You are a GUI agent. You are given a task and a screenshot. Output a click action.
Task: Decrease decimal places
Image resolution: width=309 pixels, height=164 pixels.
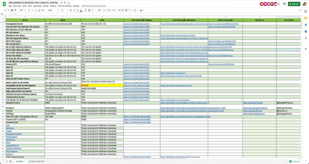coord(36,10)
